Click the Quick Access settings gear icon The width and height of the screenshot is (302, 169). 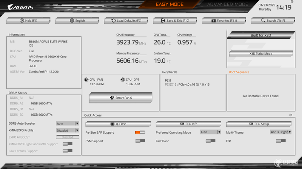[291, 115]
